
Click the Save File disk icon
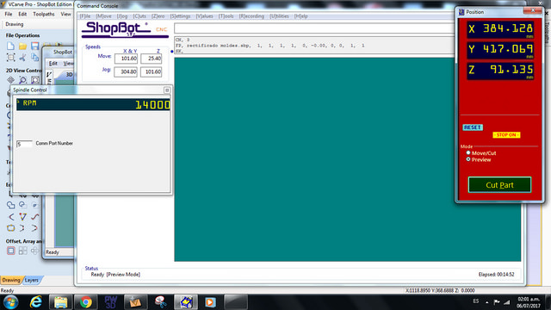[x=34, y=46]
